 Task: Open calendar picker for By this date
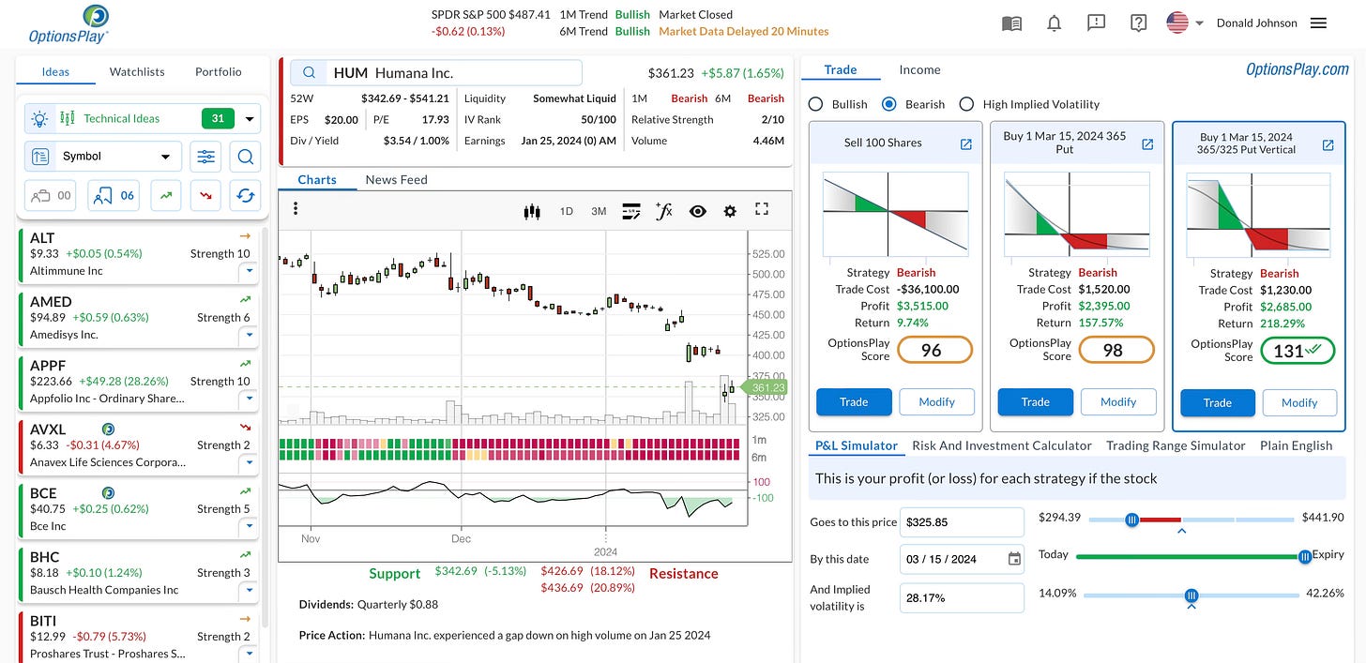tap(1014, 559)
